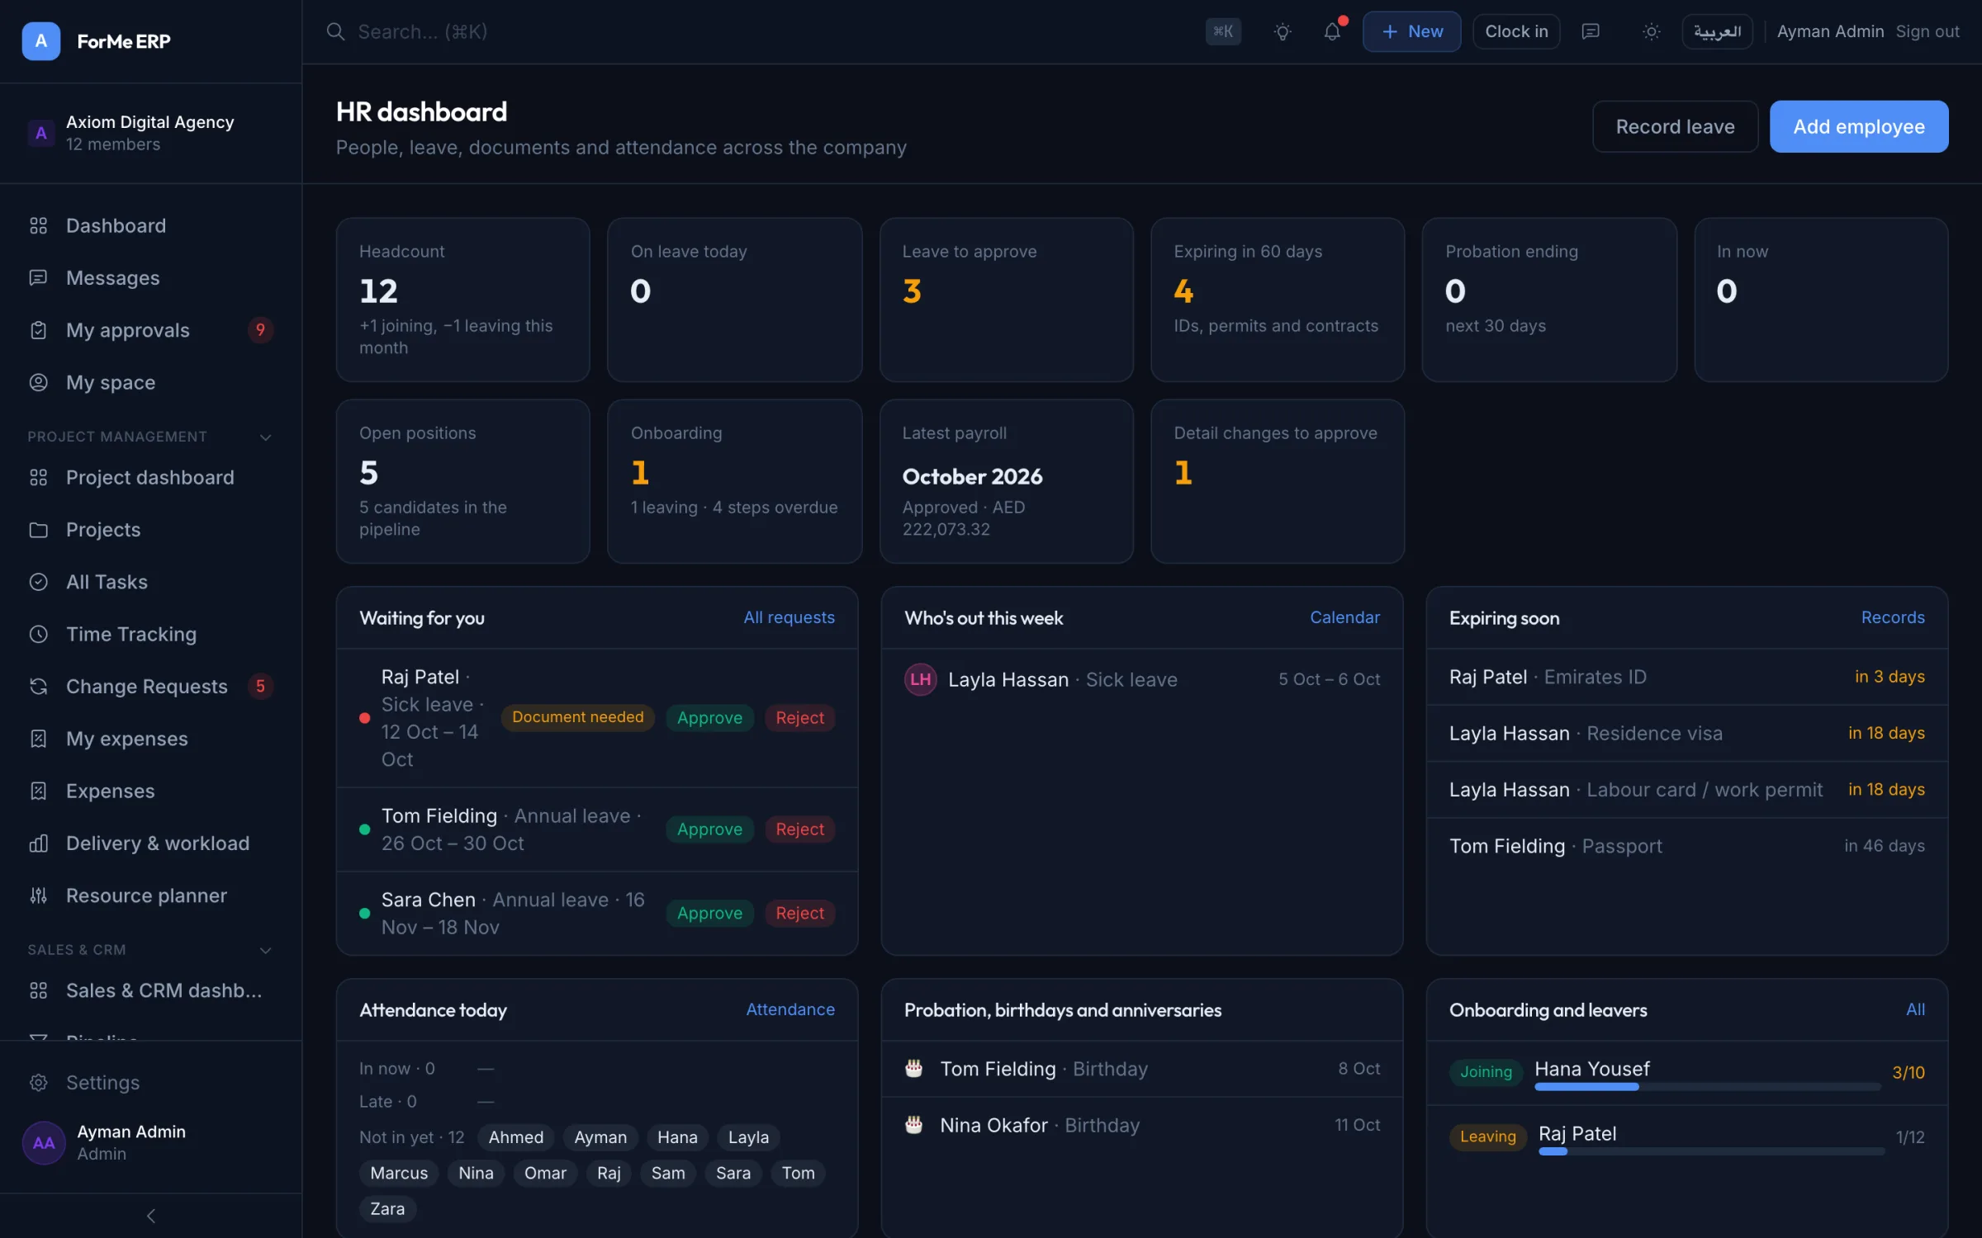Open the Axiom Digital Agency workspace switcher
1982x1238 pixels.
pos(150,133)
